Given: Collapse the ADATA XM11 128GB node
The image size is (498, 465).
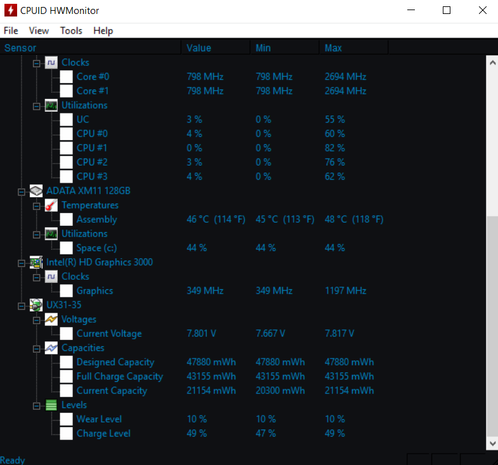Looking at the screenshot, I should [22, 192].
